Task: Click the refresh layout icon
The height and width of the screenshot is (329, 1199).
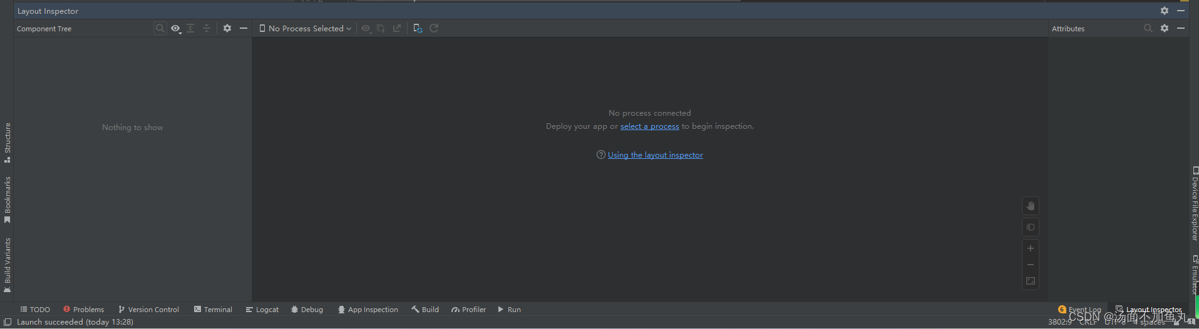Action: [434, 28]
